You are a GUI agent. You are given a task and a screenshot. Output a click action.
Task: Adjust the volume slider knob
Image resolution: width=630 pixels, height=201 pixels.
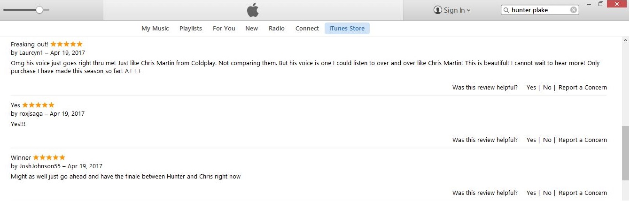(39, 10)
